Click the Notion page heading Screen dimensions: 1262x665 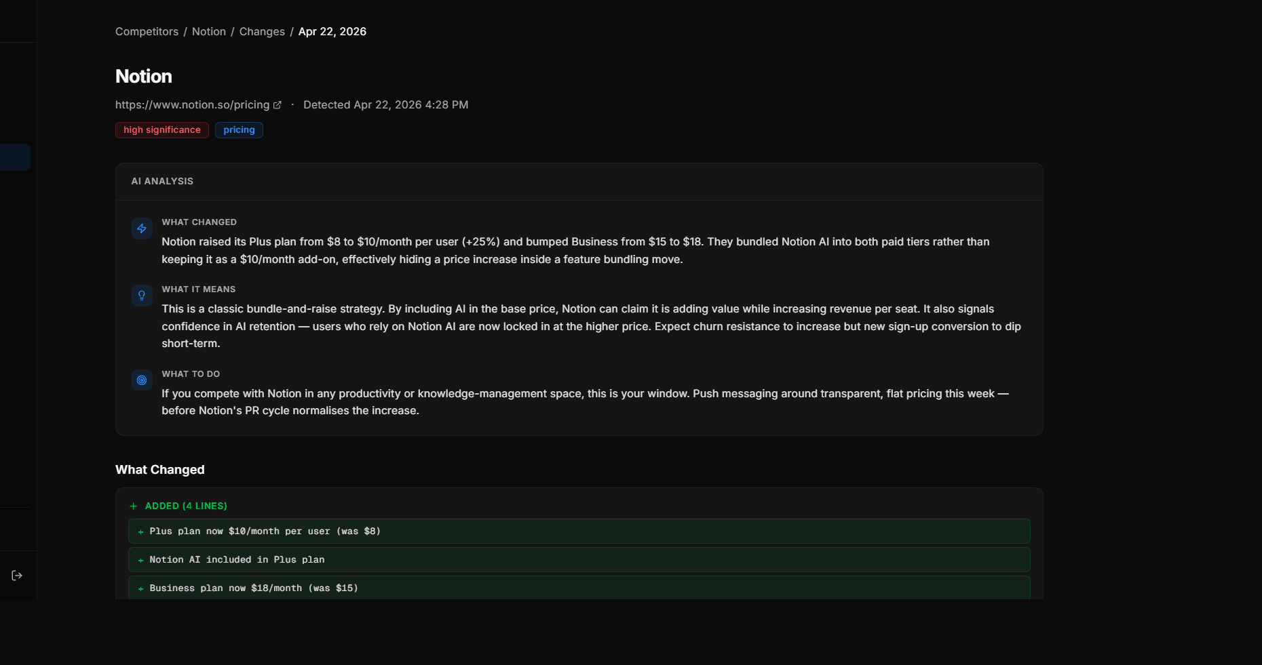[x=144, y=77]
